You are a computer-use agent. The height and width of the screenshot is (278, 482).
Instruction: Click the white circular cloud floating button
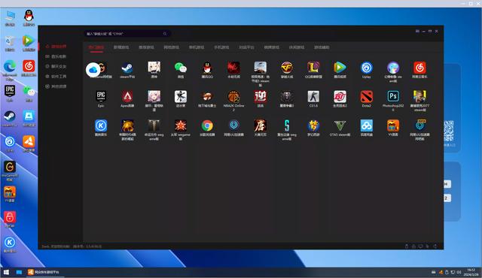(x=93, y=70)
